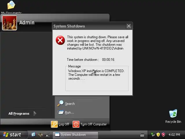Open Search from the Start menu

pyautogui.click(x=66, y=104)
